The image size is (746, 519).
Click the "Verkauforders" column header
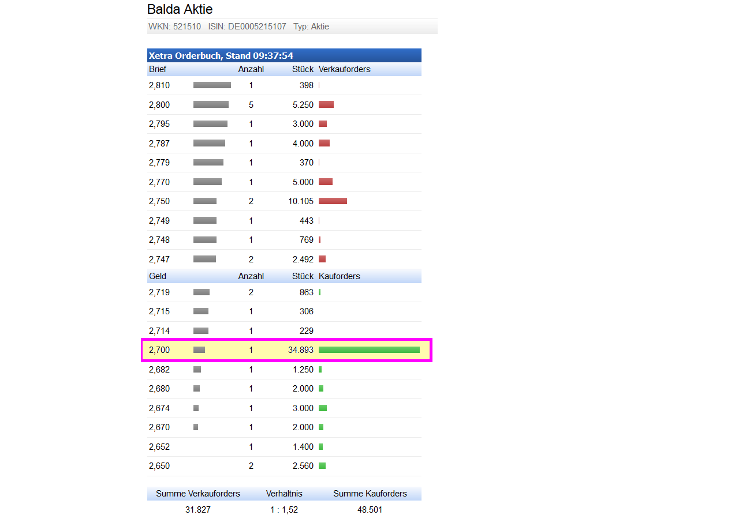[345, 69]
